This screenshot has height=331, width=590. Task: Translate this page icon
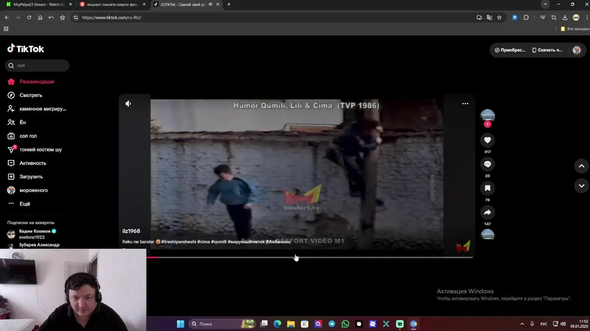[489, 17]
